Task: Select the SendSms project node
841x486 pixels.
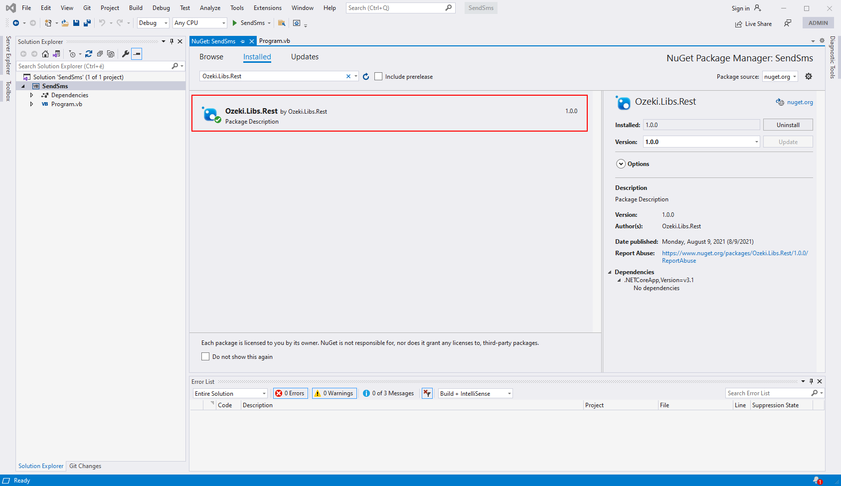Action: click(55, 86)
